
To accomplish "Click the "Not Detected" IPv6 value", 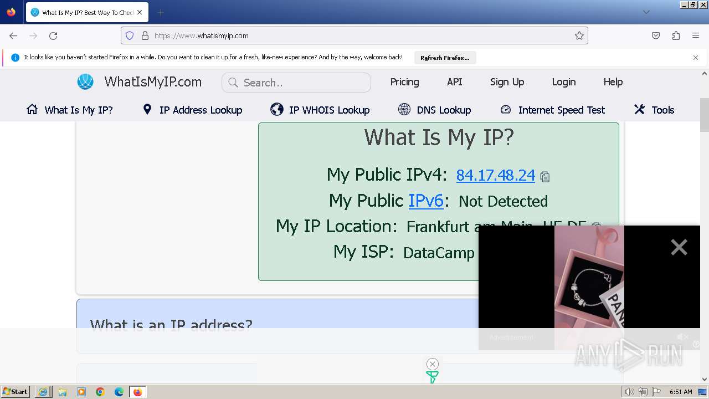I will click(503, 201).
